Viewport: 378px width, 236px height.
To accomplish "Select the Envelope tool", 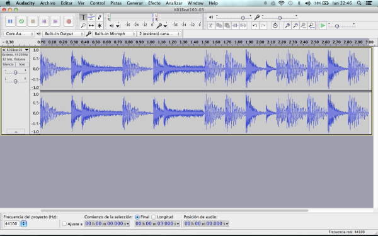I will [91, 18].
